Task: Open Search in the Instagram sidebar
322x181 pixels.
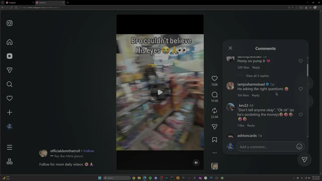Action: tap(10, 84)
